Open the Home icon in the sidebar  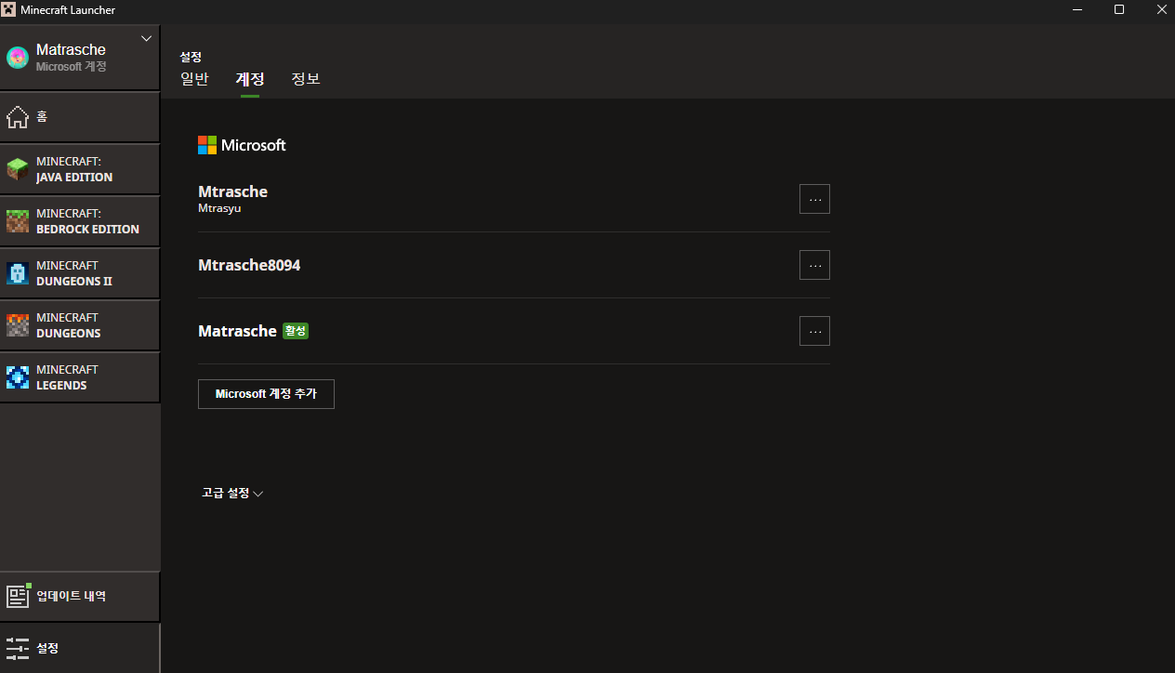(x=18, y=117)
